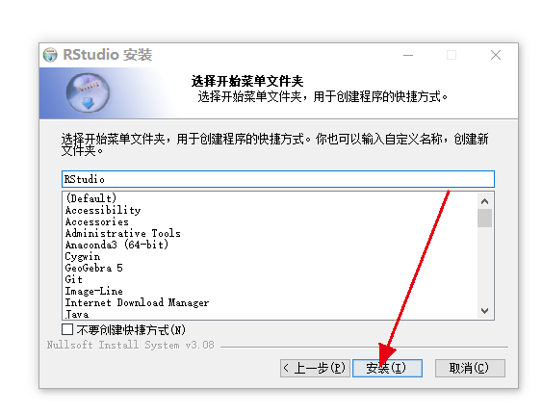Cancel setup with the 取消(C) button

pyautogui.click(x=470, y=368)
